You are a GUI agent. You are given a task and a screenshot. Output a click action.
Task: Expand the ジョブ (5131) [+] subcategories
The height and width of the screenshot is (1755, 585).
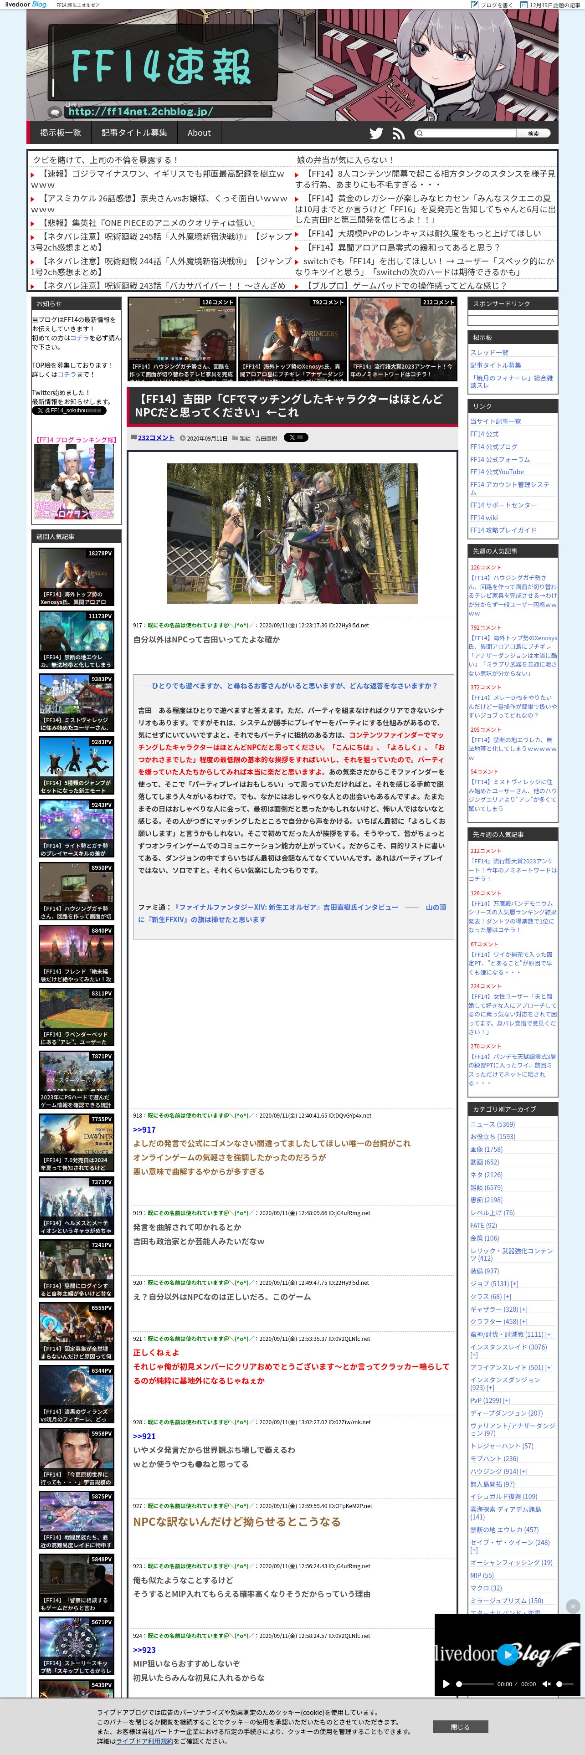point(514,1283)
